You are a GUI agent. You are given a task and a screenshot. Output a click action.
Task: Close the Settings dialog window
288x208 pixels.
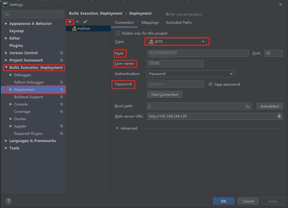(281, 4)
